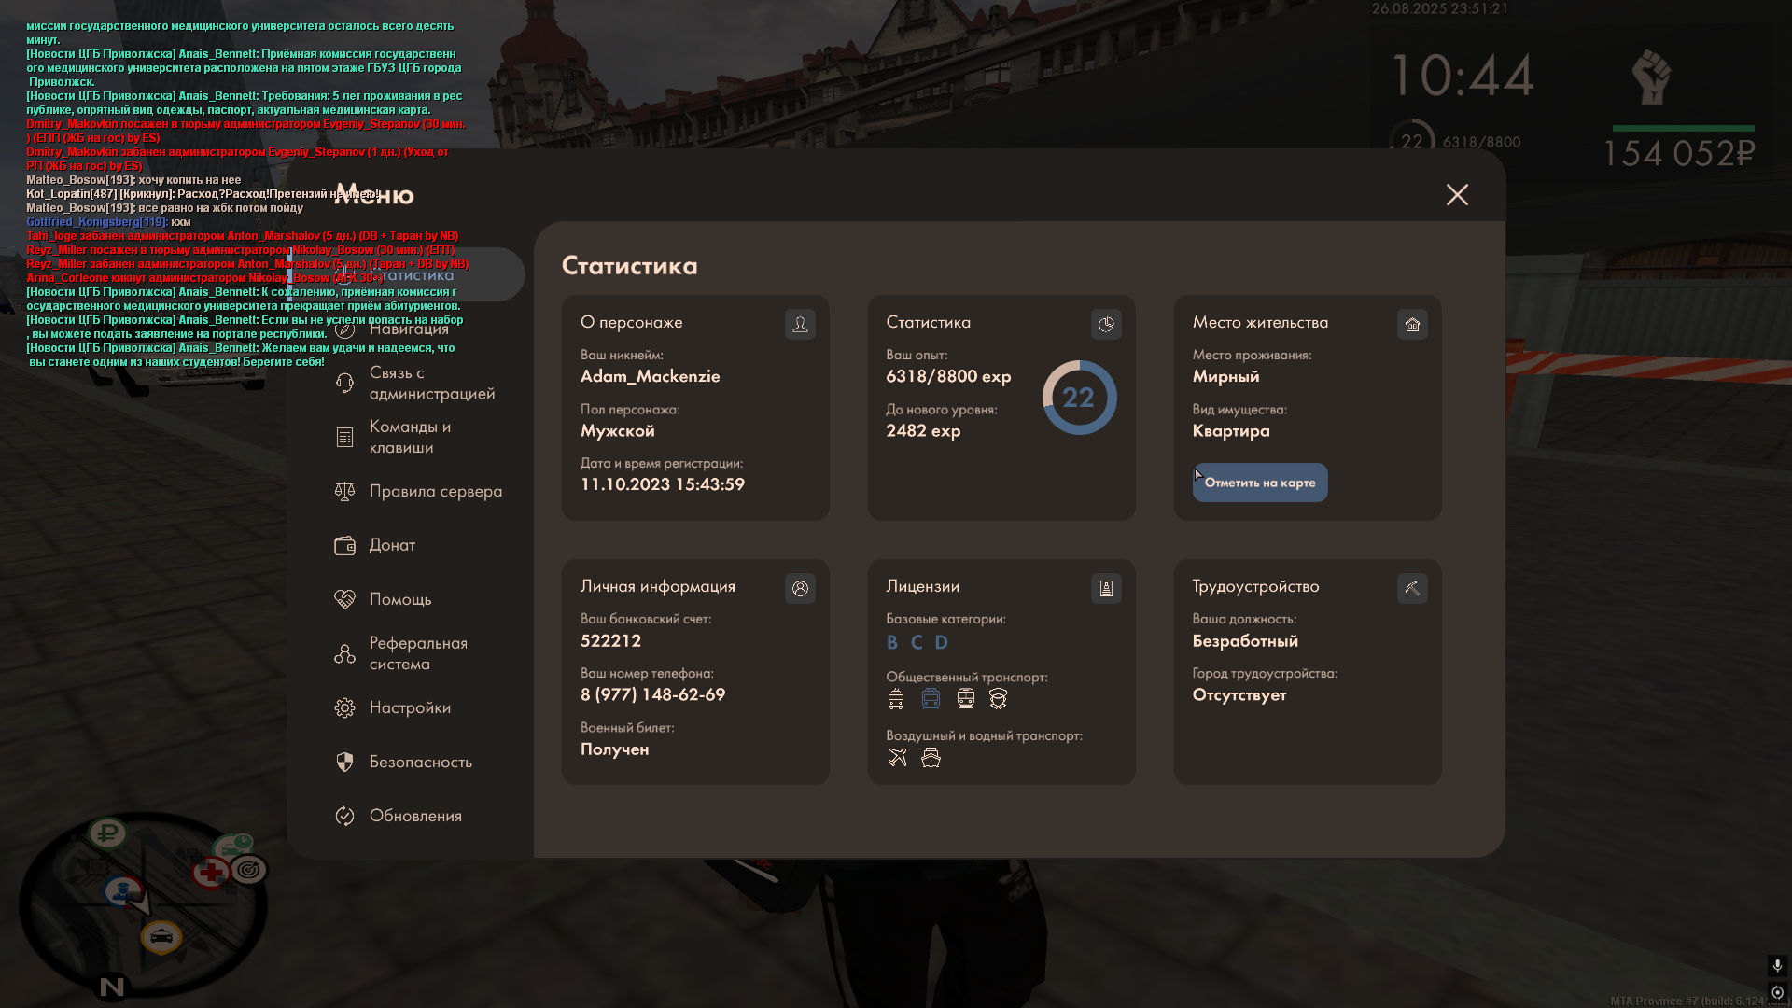Image resolution: width=1792 pixels, height=1008 pixels.
Task: Select Команды и клавиши menu item
Action: point(409,437)
